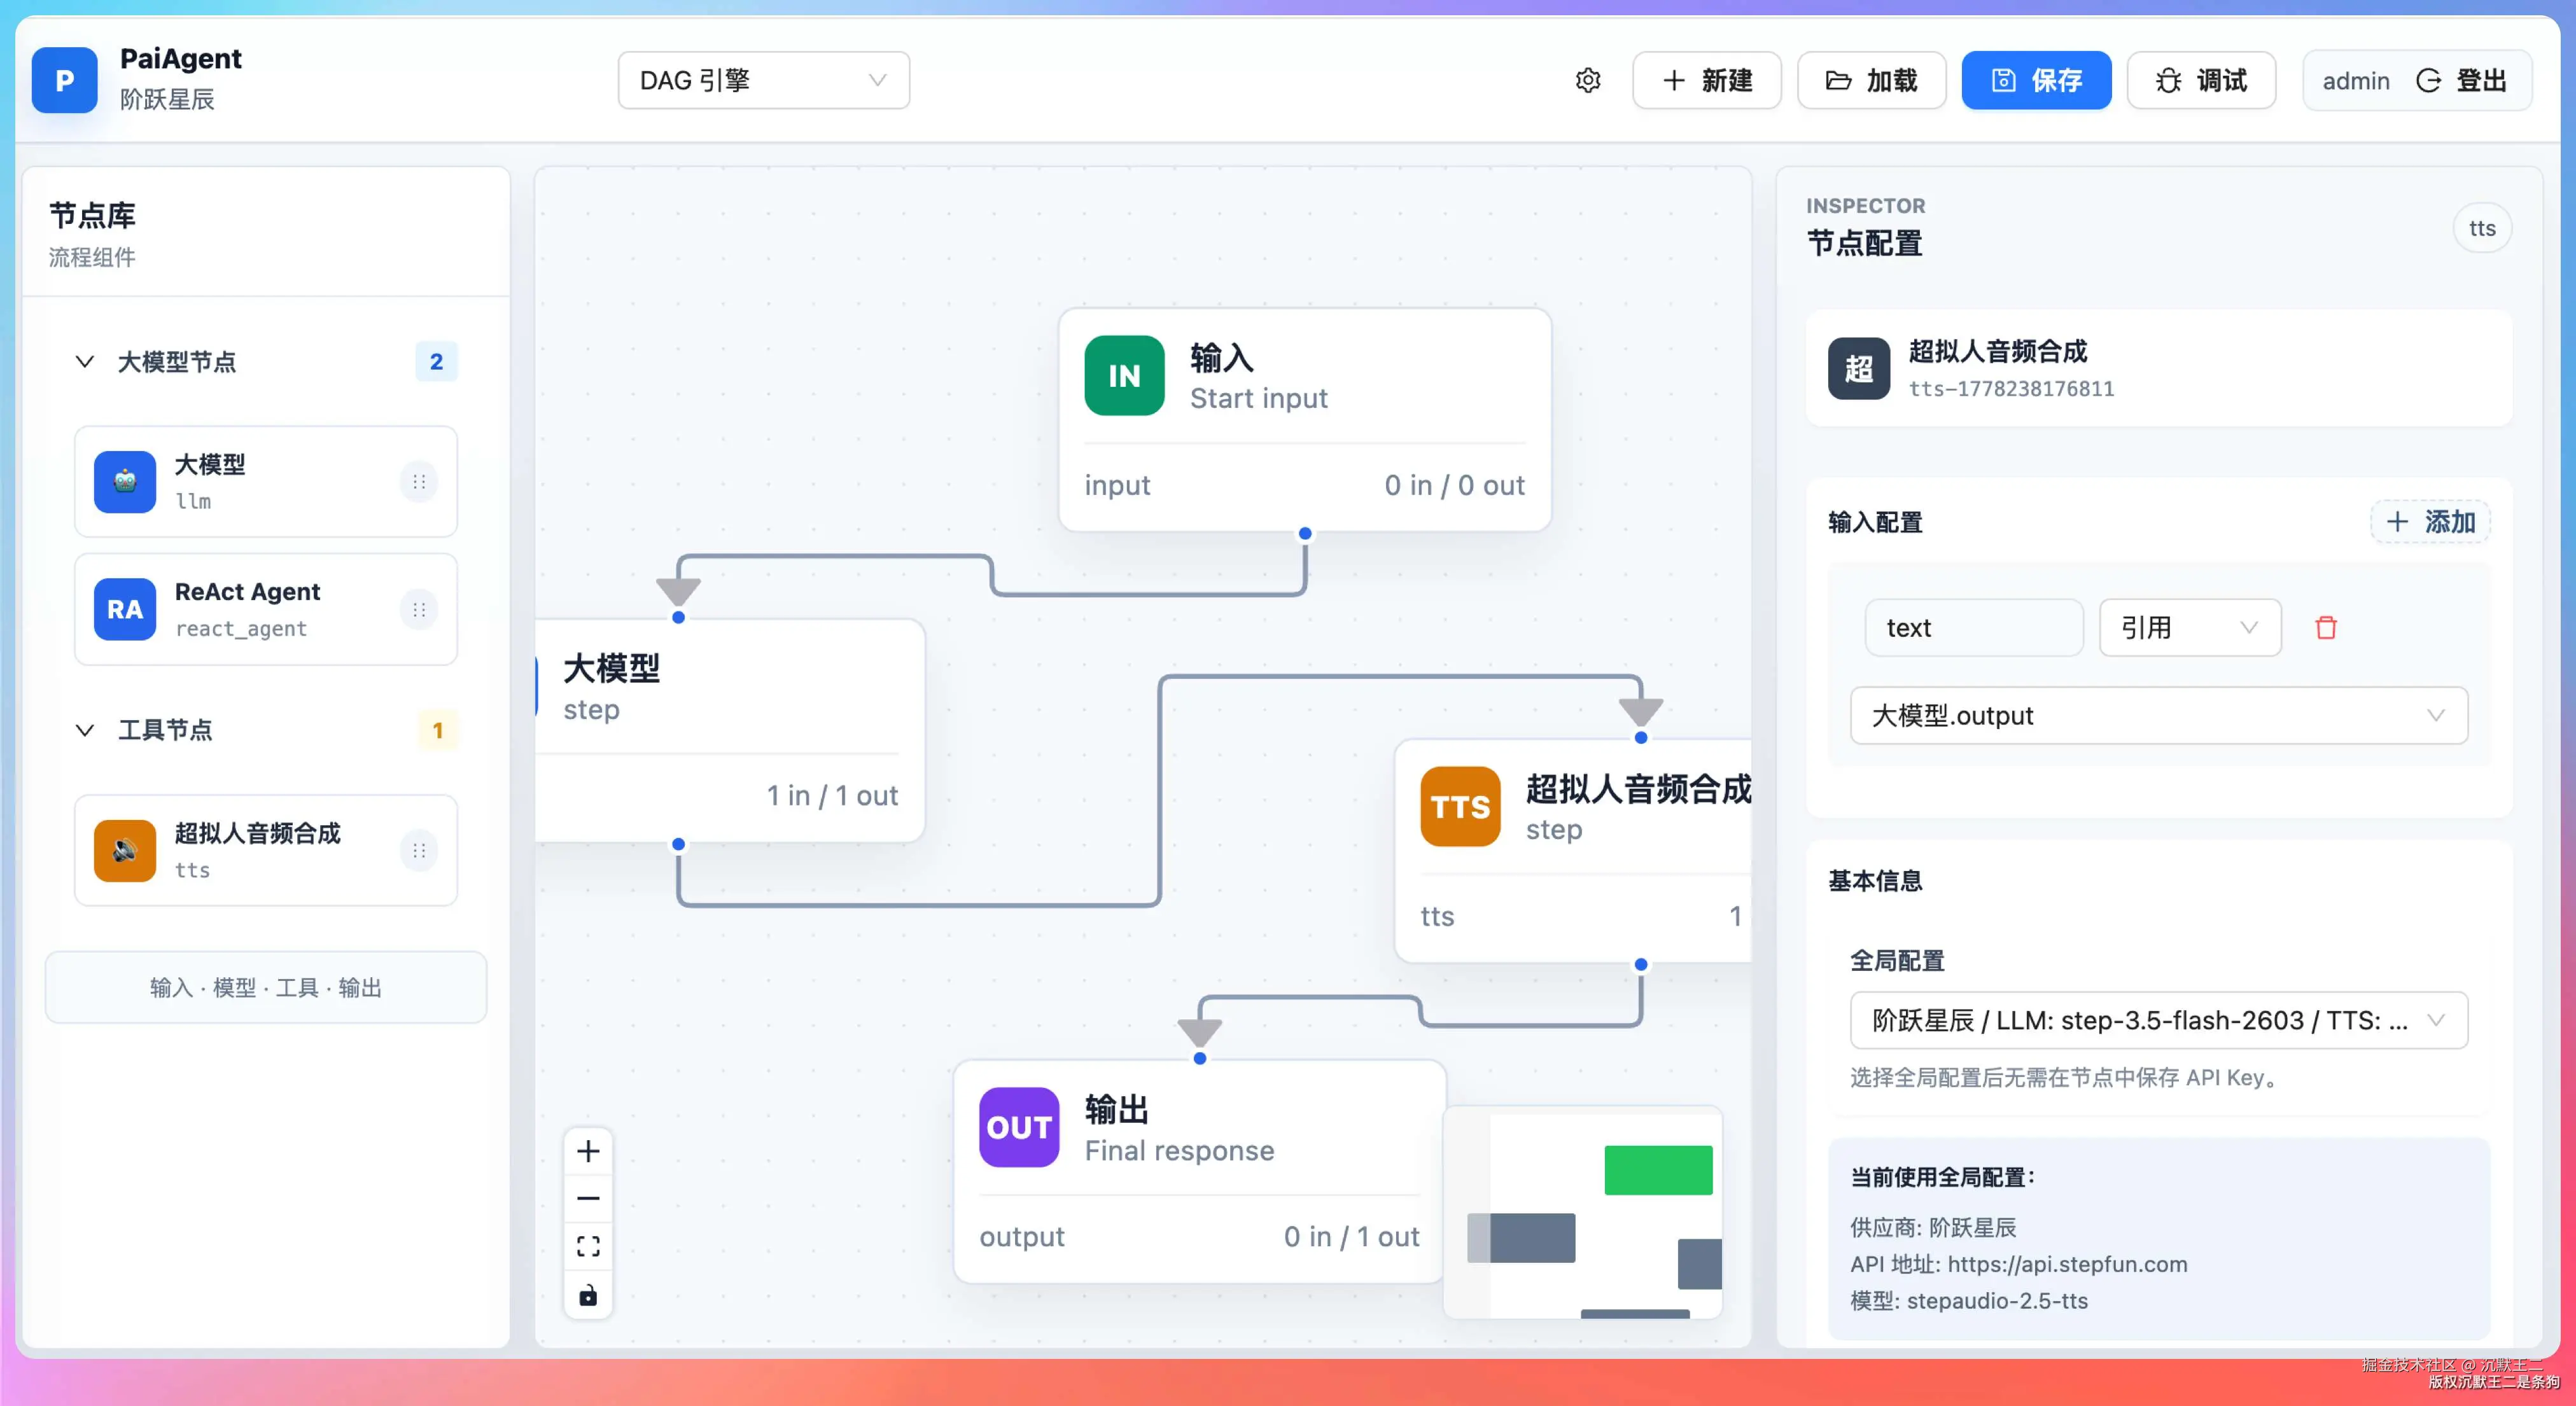Click the input port dot above 大模型 node
This screenshot has height=1406, width=2576.
pos(678,617)
